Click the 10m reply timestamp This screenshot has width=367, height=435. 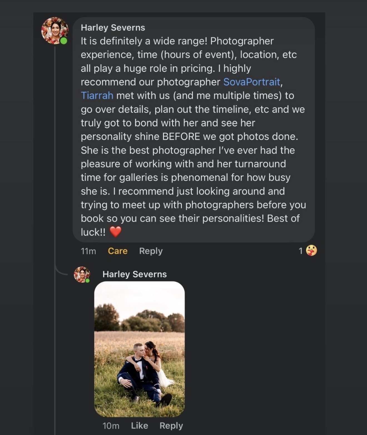click(111, 426)
